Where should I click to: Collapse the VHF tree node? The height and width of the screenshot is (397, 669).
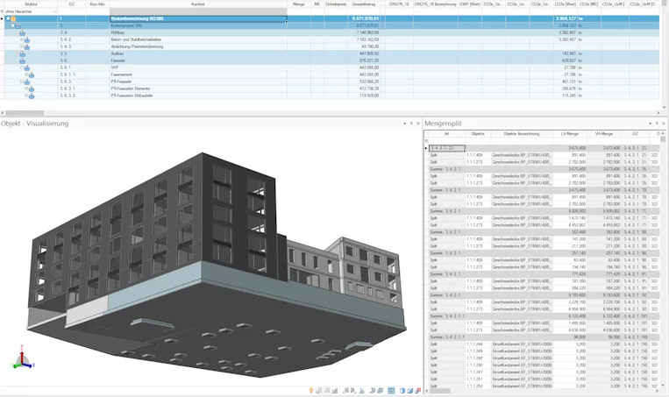pos(22,67)
